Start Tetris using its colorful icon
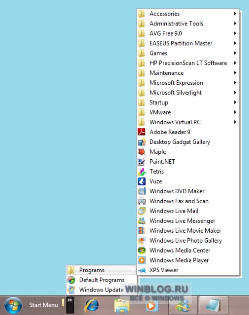This screenshot has height=315, width=249. click(141, 171)
